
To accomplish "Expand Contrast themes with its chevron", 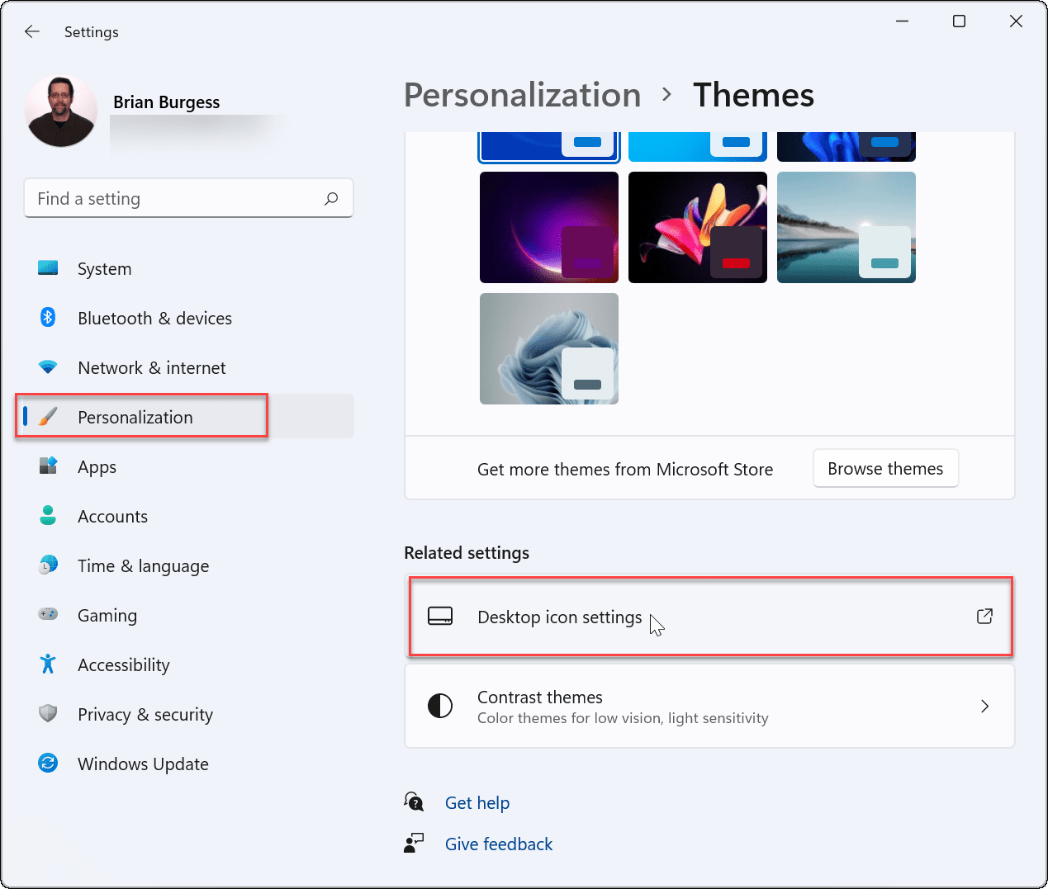I will [984, 706].
